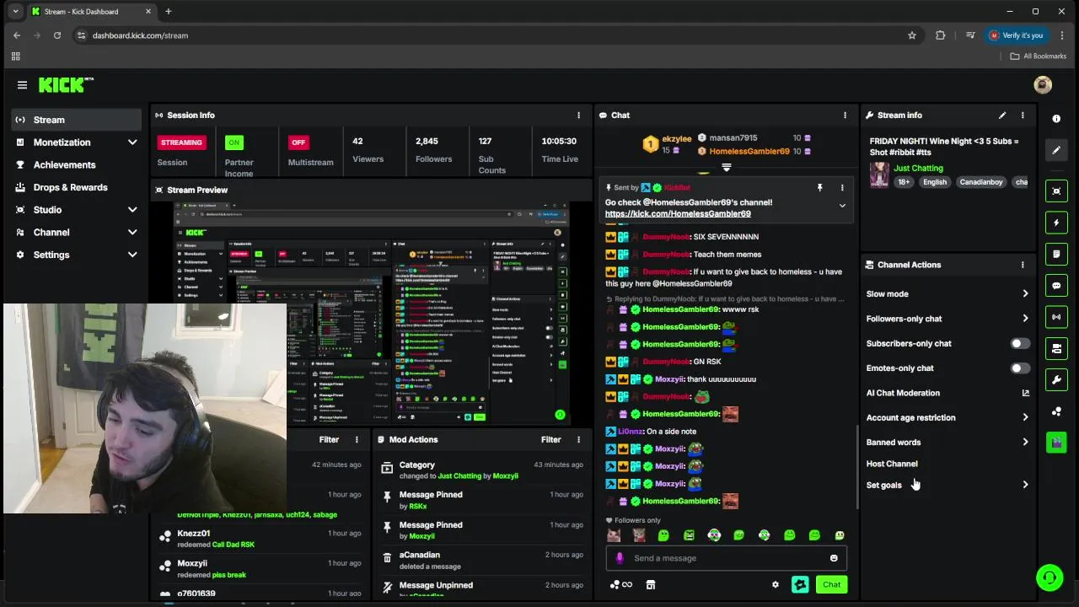Click leaderboard user ekzylee
This screenshot has height=607, width=1079.
tap(677, 138)
